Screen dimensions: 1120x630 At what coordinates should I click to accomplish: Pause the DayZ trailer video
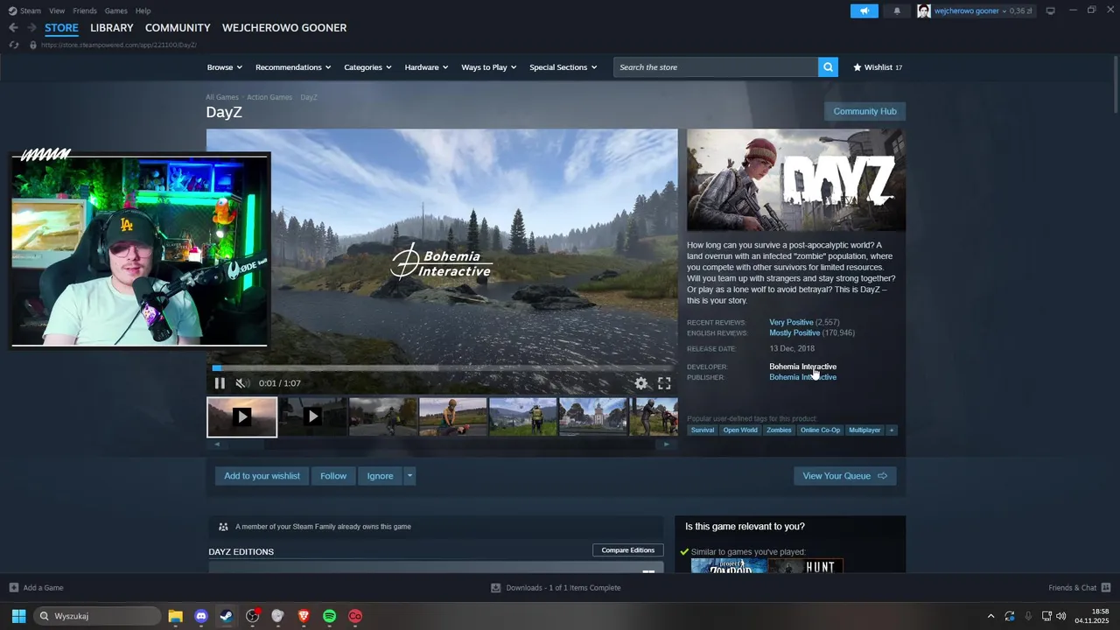[220, 383]
